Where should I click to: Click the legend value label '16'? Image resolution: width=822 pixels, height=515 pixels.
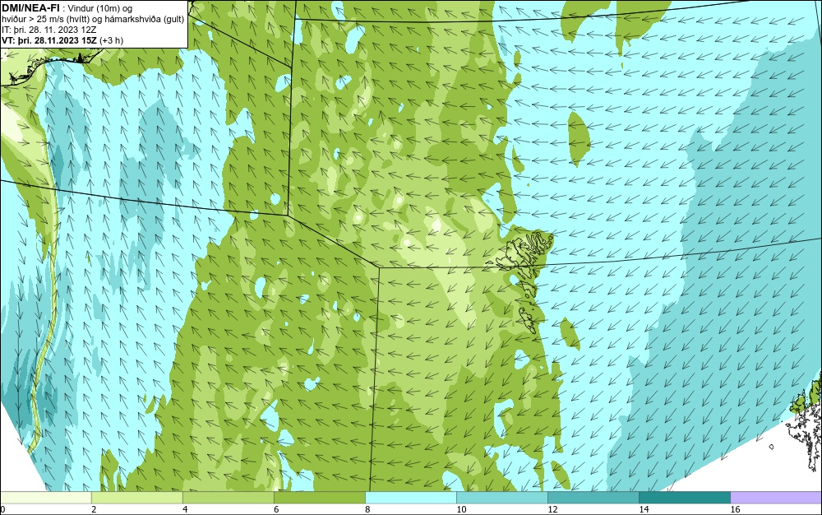[735, 509]
